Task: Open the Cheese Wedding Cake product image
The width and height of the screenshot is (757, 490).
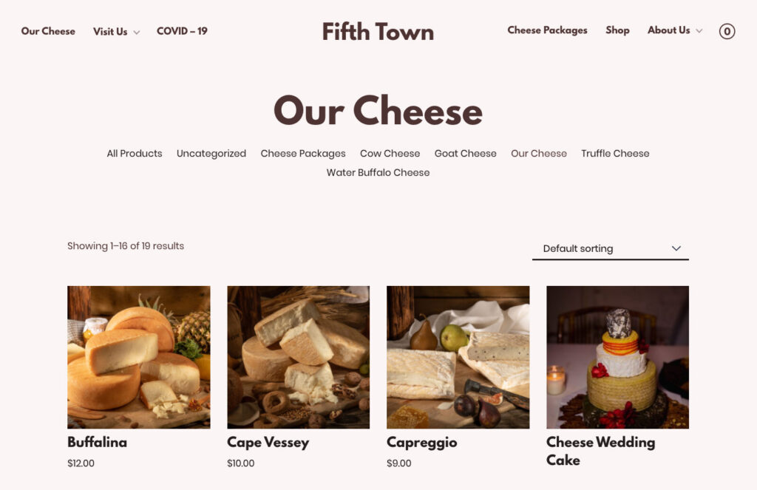Action: (617, 357)
